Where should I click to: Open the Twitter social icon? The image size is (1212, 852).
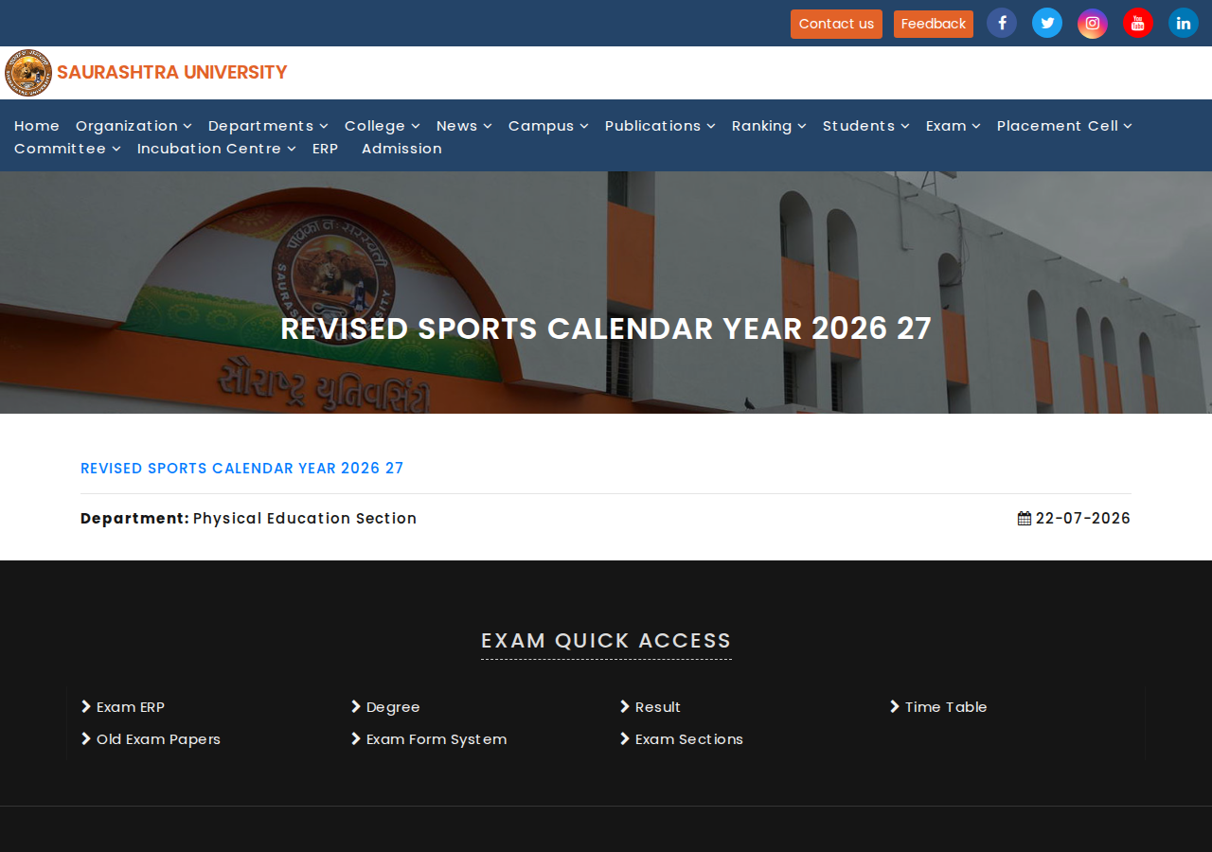(x=1047, y=23)
